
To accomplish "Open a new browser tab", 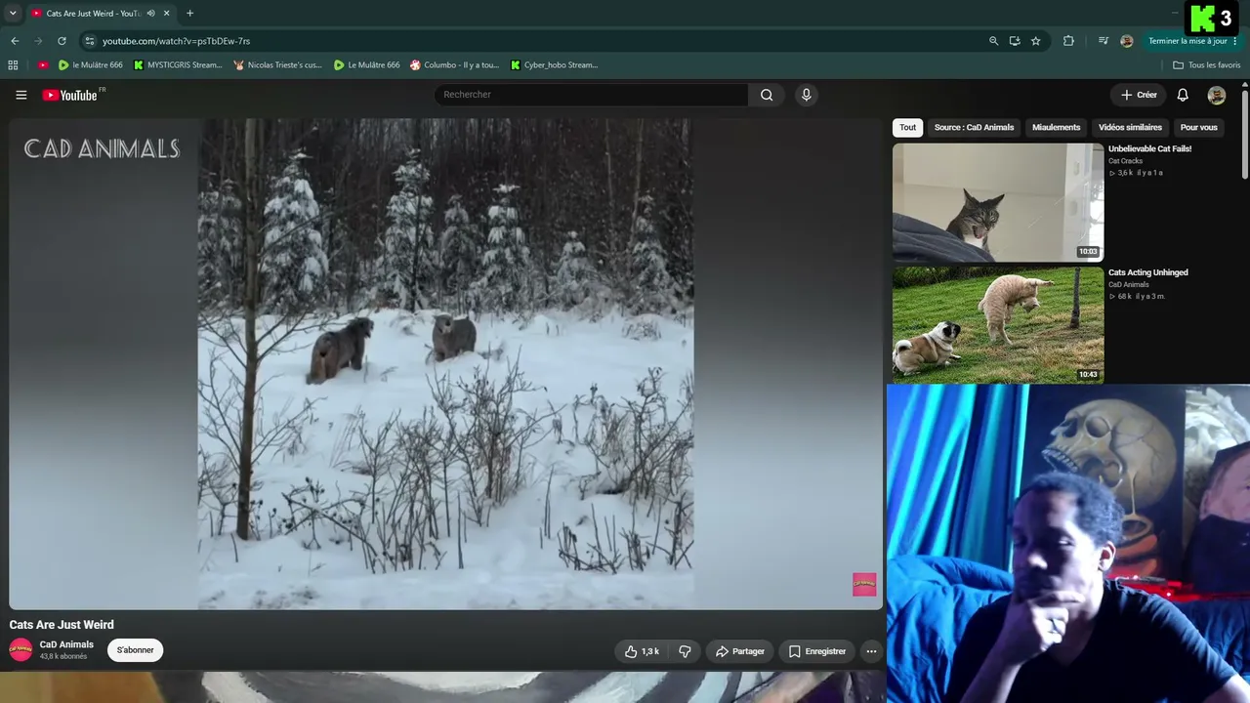I will [x=189, y=14].
